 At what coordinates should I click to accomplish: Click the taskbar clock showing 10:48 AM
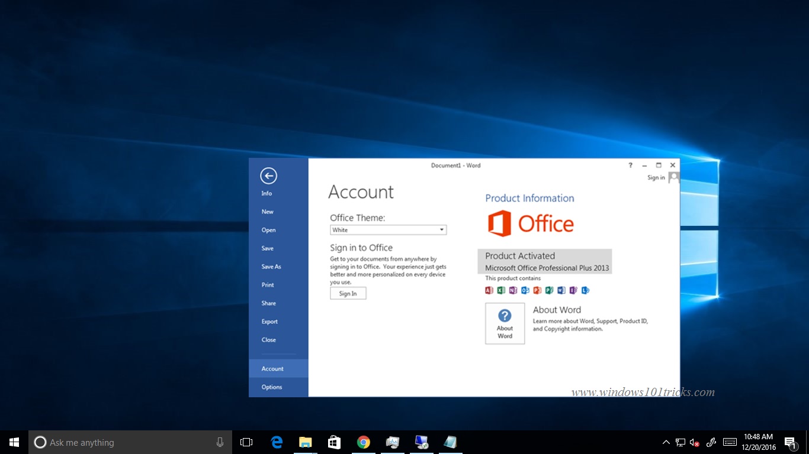(759, 442)
